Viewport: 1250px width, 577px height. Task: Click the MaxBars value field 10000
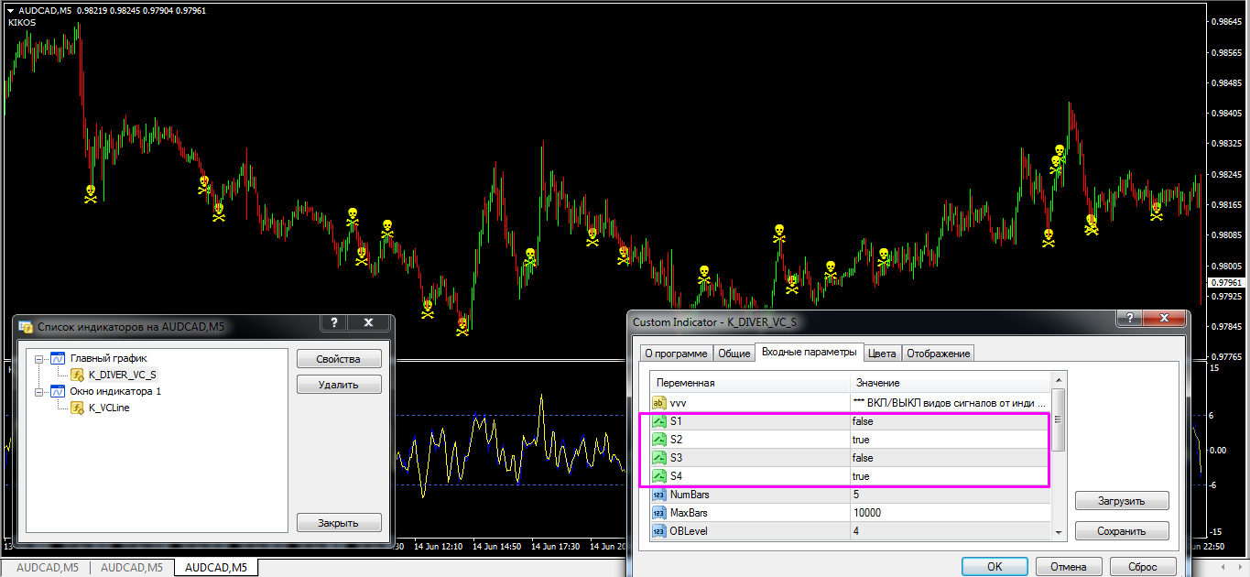[x=949, y=513]
